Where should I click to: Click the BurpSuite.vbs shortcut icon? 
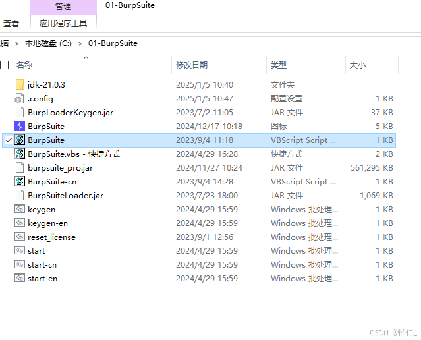[20, 154]
